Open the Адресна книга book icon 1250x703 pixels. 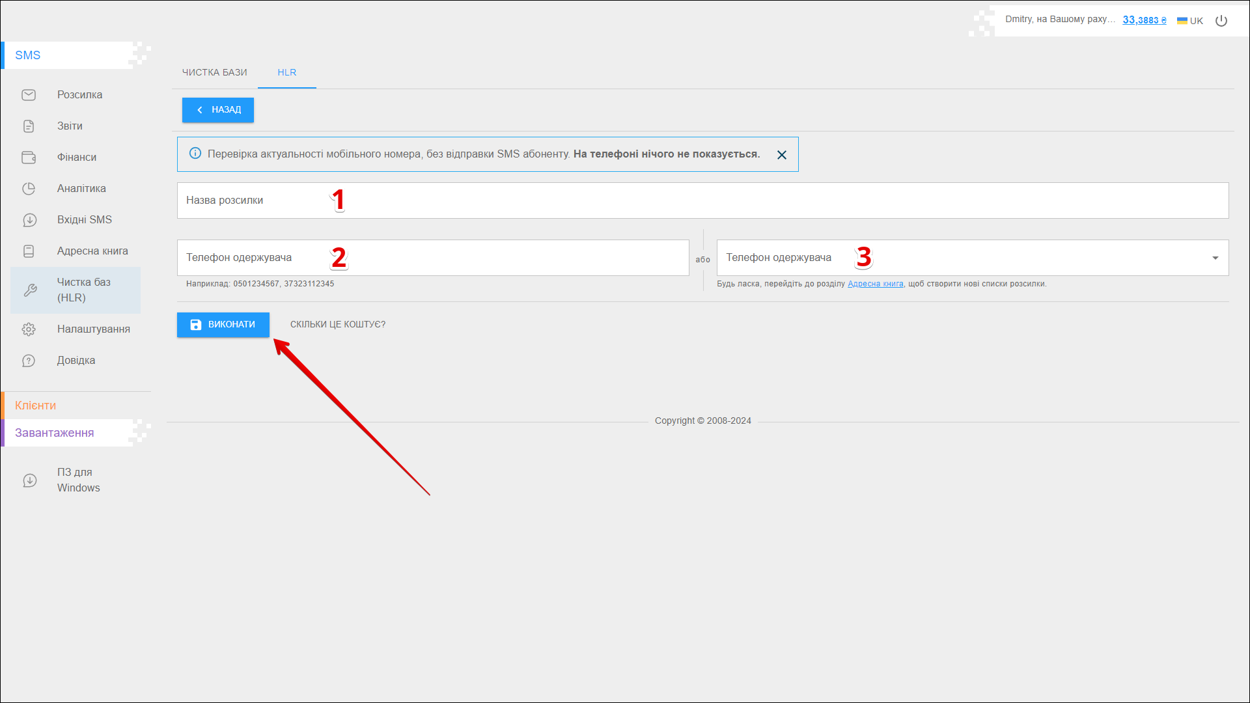point(29,251)
